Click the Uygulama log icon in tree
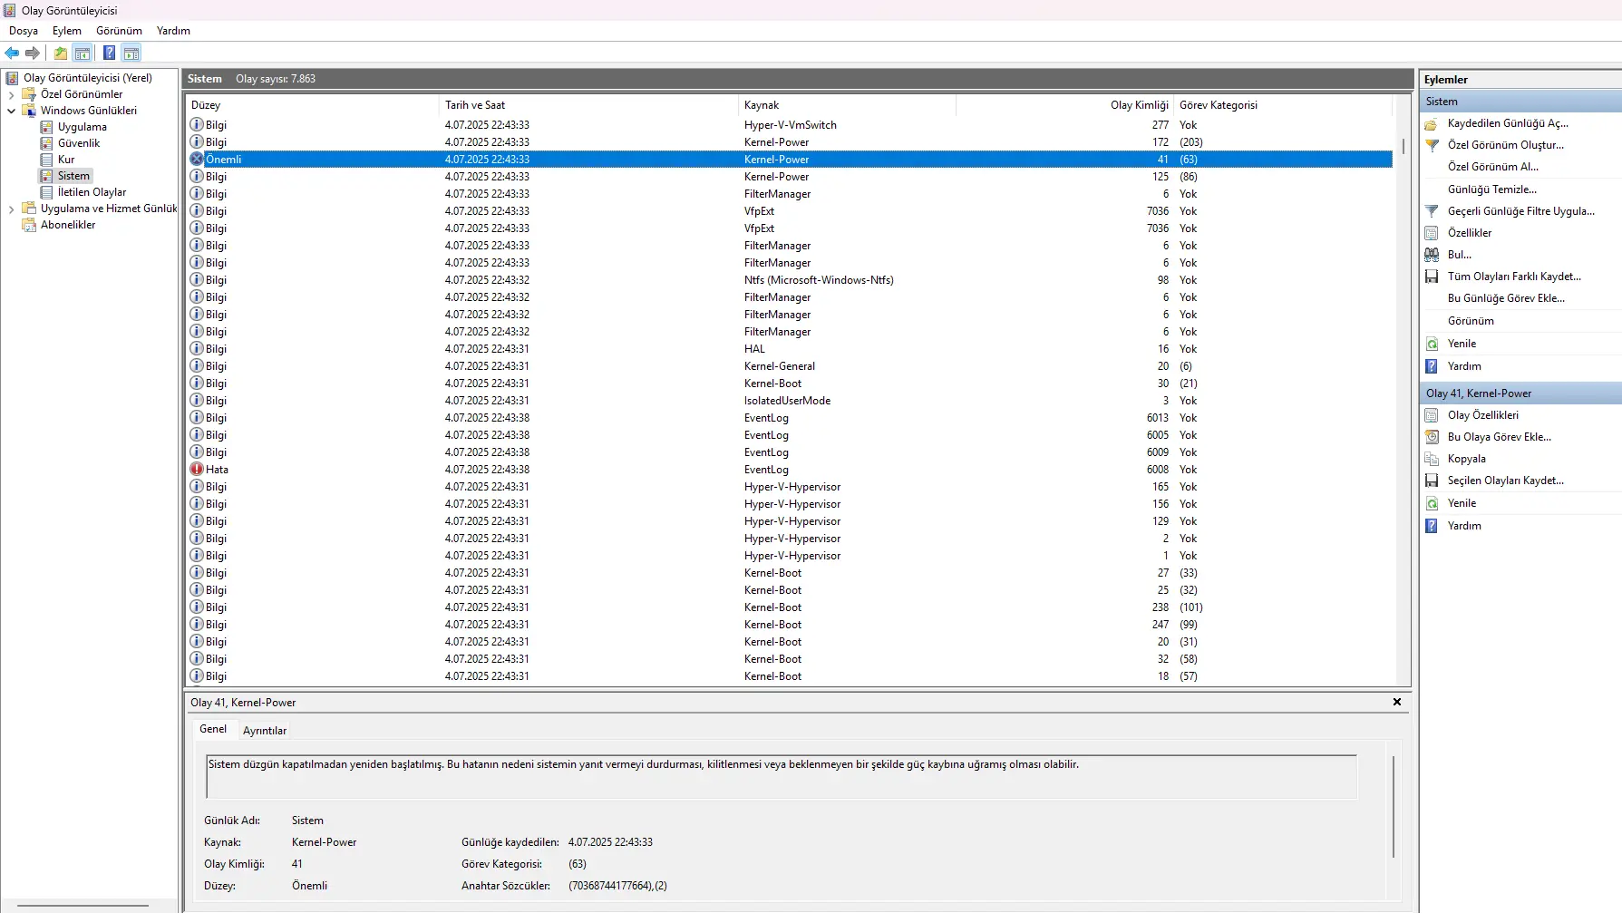This screenshot has height=913, width=1622. coord(47,127)
